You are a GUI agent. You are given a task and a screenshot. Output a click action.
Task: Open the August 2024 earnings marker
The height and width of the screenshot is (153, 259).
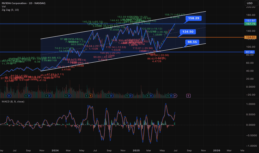pos(108,96)
